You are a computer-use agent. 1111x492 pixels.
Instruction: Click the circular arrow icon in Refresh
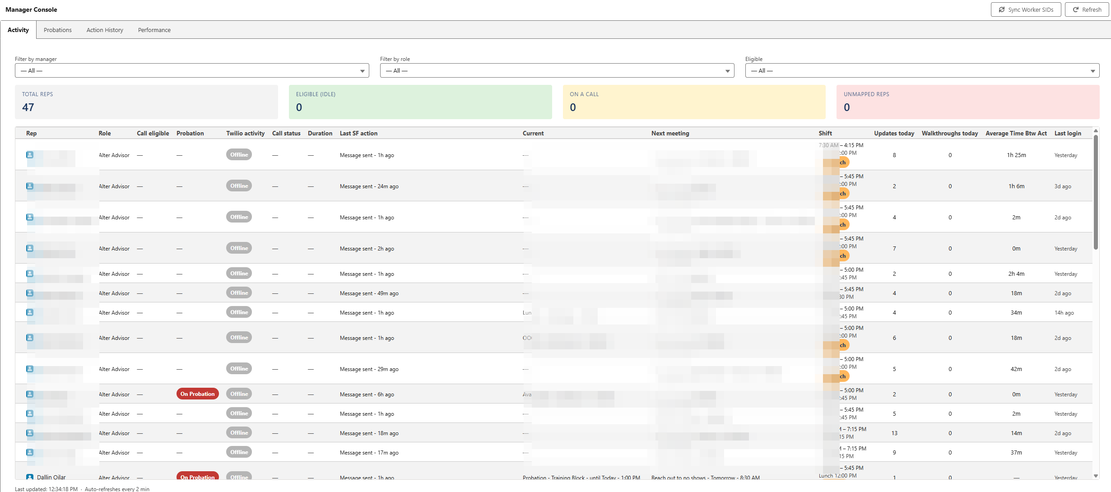(1076, 9)
